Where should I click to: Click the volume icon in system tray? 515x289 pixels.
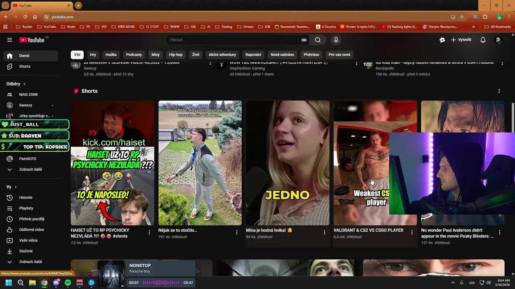tap(488, 283)
